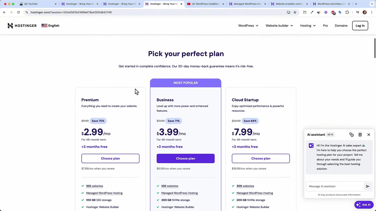
Task: Switch to the Managed WordPress-Hosting tab
Action: click(247, 4)
